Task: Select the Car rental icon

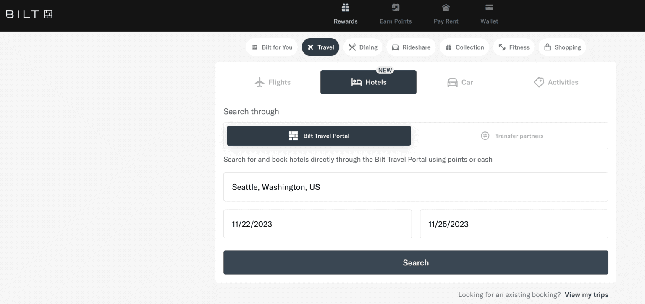Action: (x=451, y=82)
